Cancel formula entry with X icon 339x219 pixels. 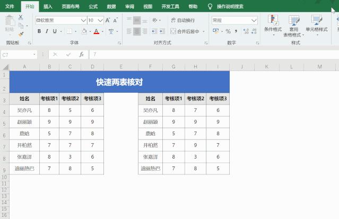tap(55, 55)
